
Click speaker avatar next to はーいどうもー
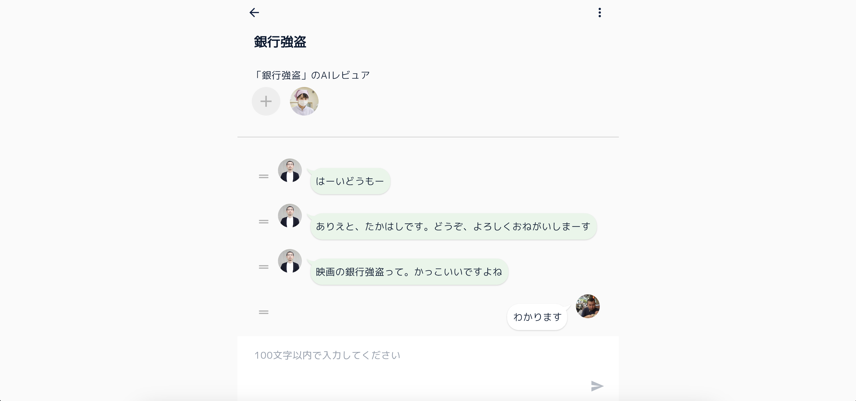[290, 170]
